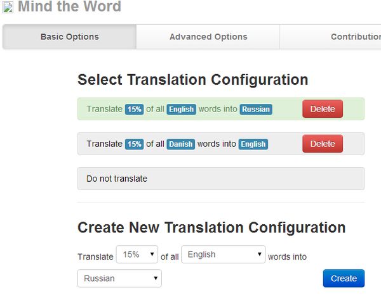Click the 15% badge in the Danish row

134,144
